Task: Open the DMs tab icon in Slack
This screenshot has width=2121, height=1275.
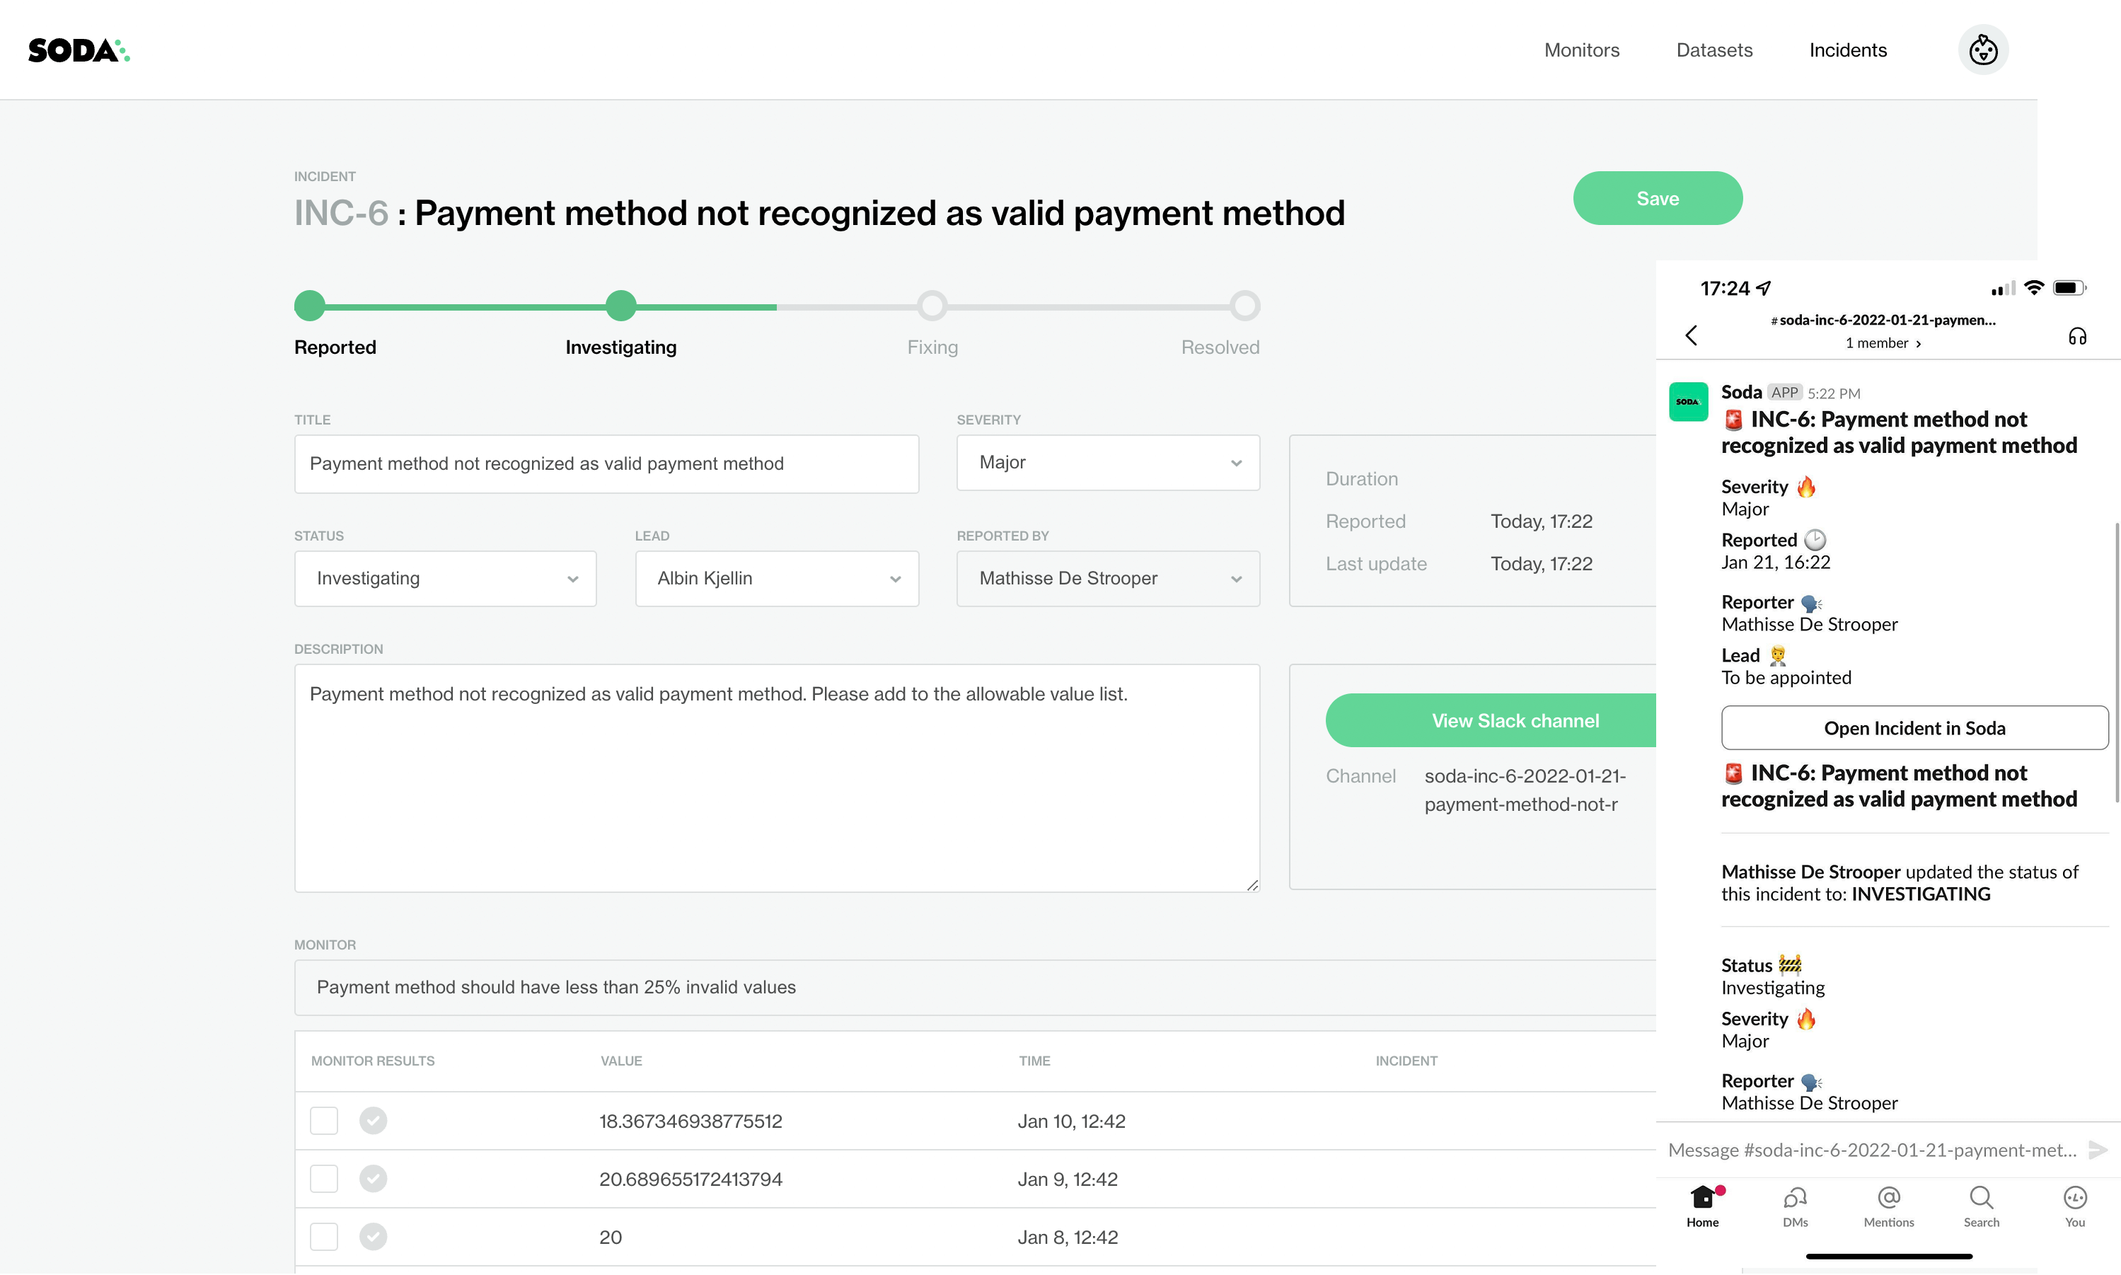Action: [x=1795, y=1198]
